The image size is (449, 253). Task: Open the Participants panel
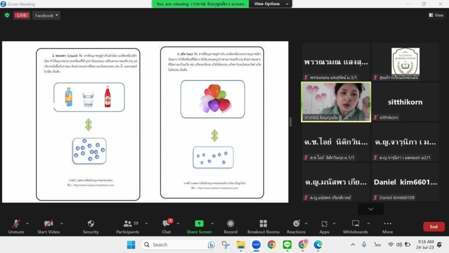pos(128,224)
